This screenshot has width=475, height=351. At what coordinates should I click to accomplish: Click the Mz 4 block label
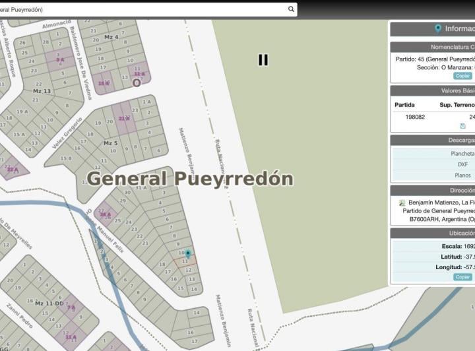coord(111,37)
